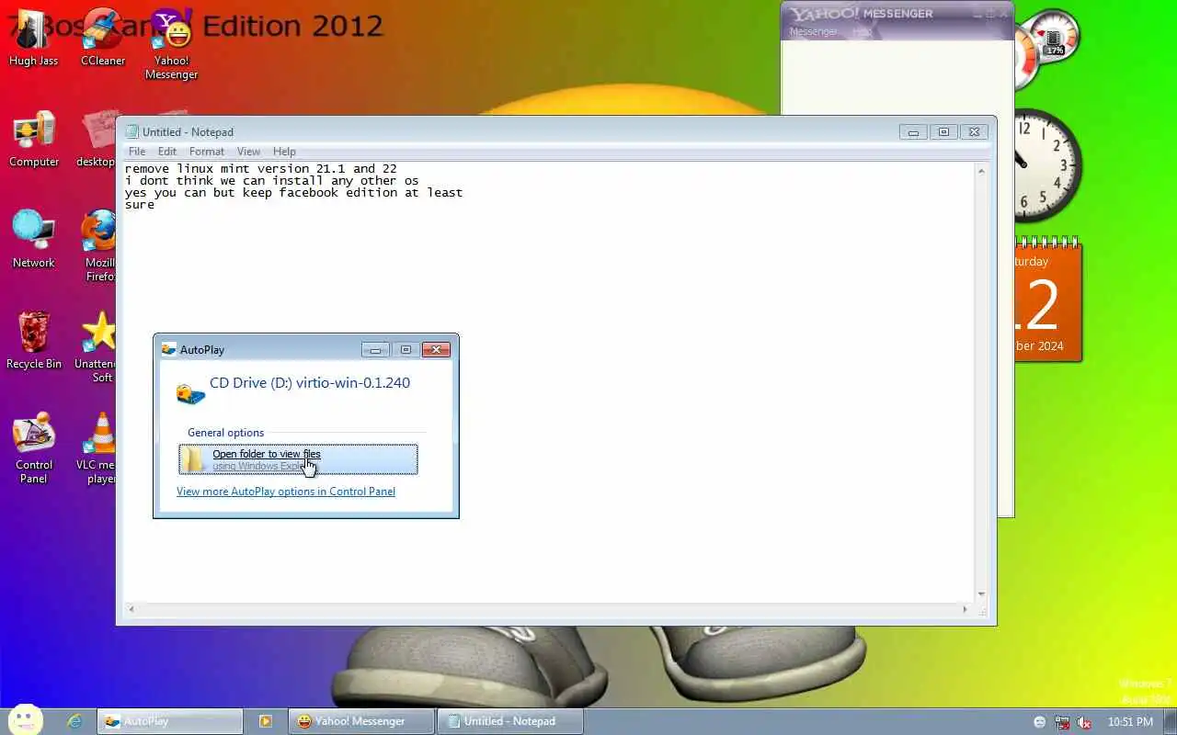
Task: Open the Computer desktop icon
Action: (34, 140)
